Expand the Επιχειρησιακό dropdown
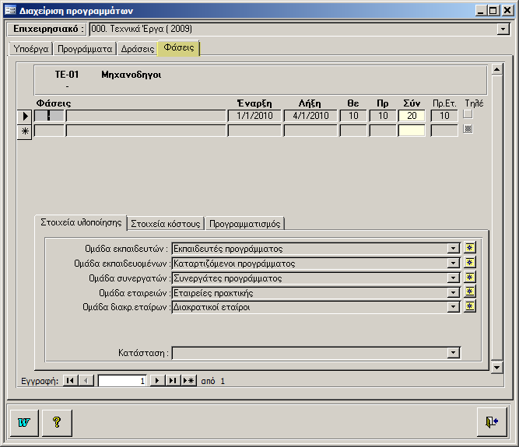The image size is (519, 447). (x=503, y=30)
